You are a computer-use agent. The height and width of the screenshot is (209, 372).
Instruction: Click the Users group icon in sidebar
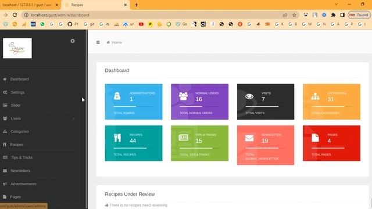(x=5, y=118)
